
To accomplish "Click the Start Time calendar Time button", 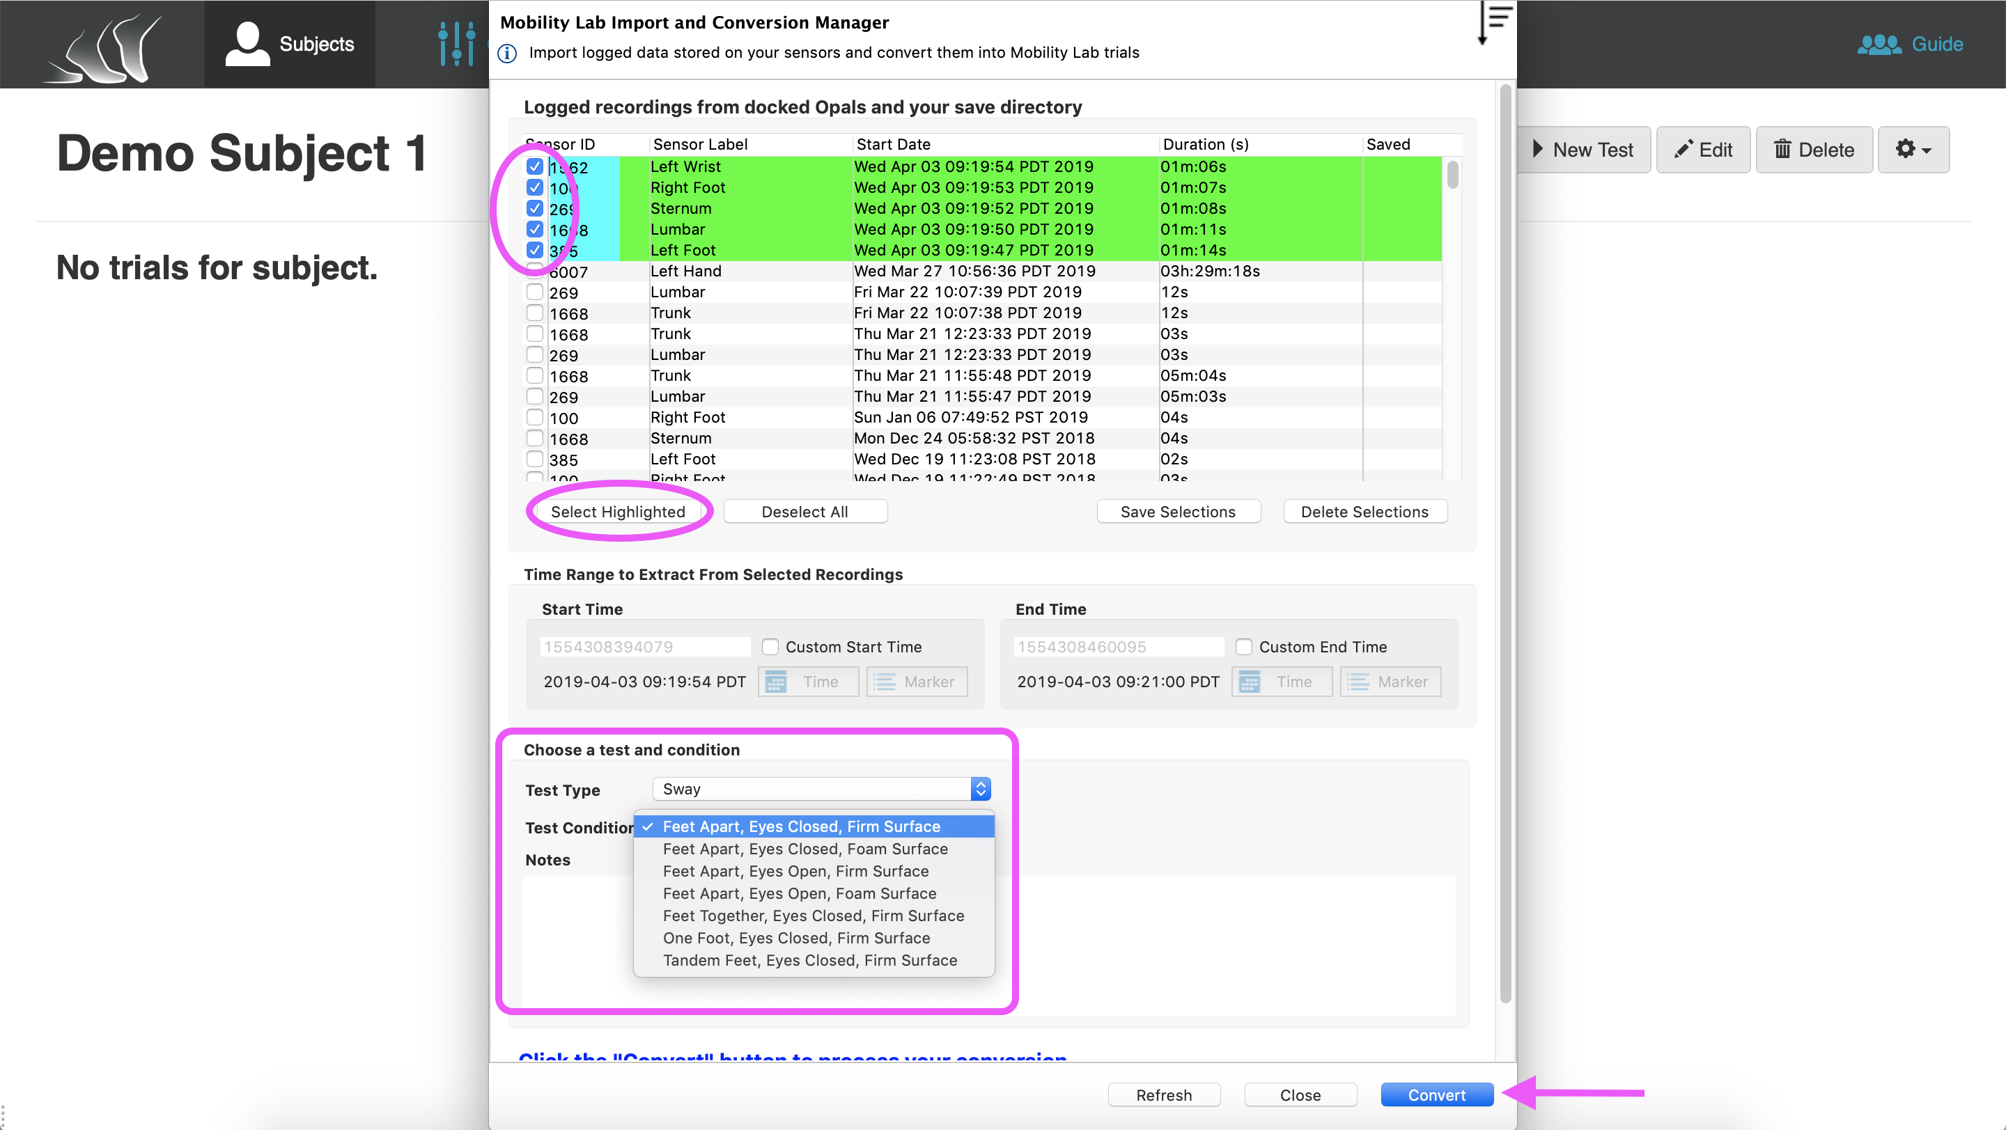I will [x=807, y=682].
